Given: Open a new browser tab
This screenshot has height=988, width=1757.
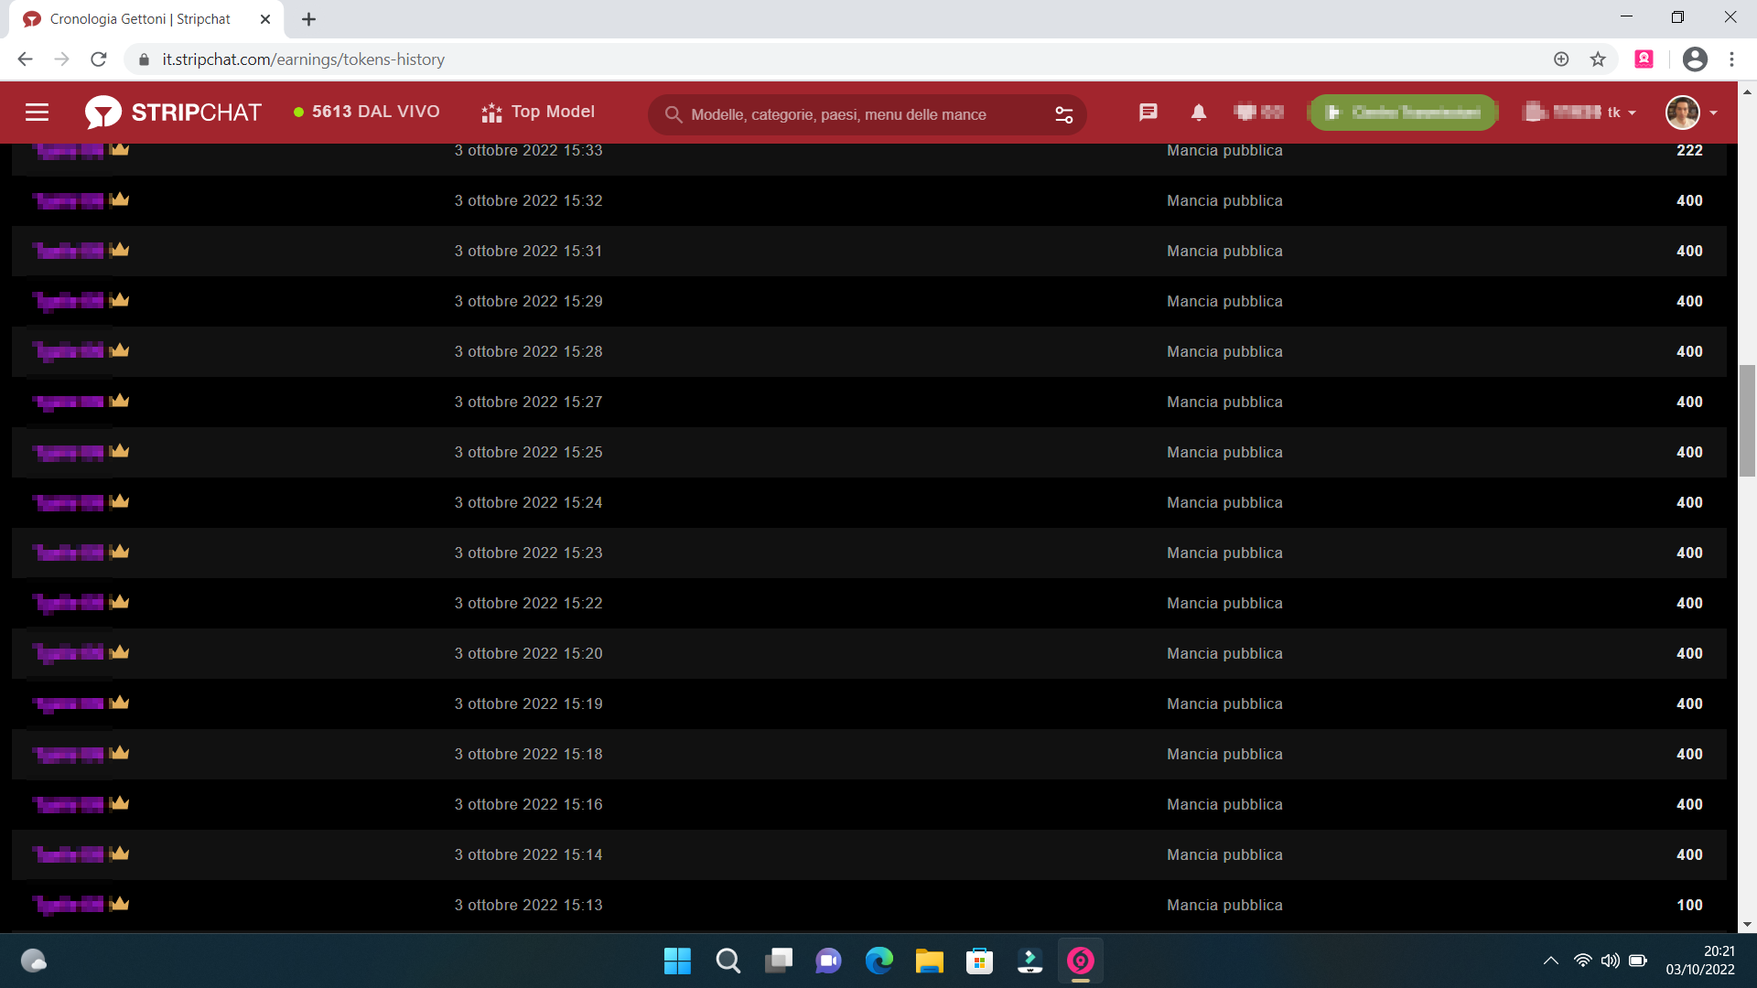Looking at the screenshot, I should pos(308,19).
